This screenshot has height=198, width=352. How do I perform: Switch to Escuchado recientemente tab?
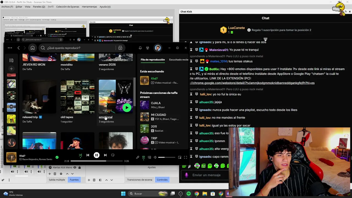[179, 60]
